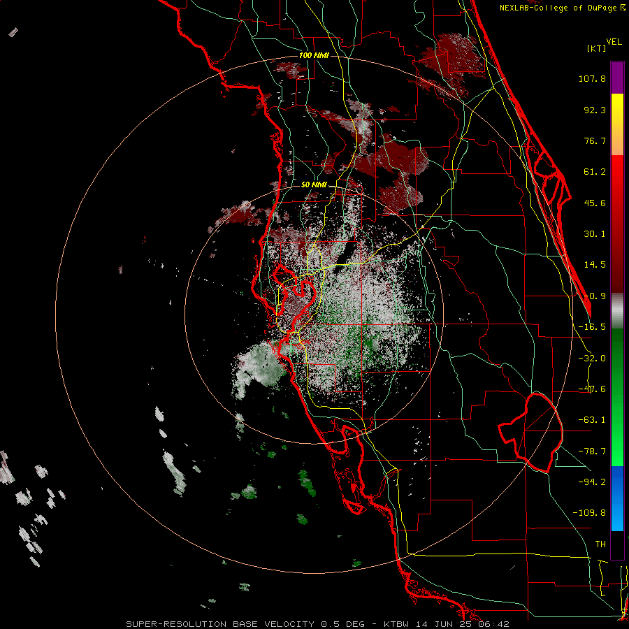Click the 50 NMI range ring label
Viewport: 629px width, 629px height.
pos(314,185)
